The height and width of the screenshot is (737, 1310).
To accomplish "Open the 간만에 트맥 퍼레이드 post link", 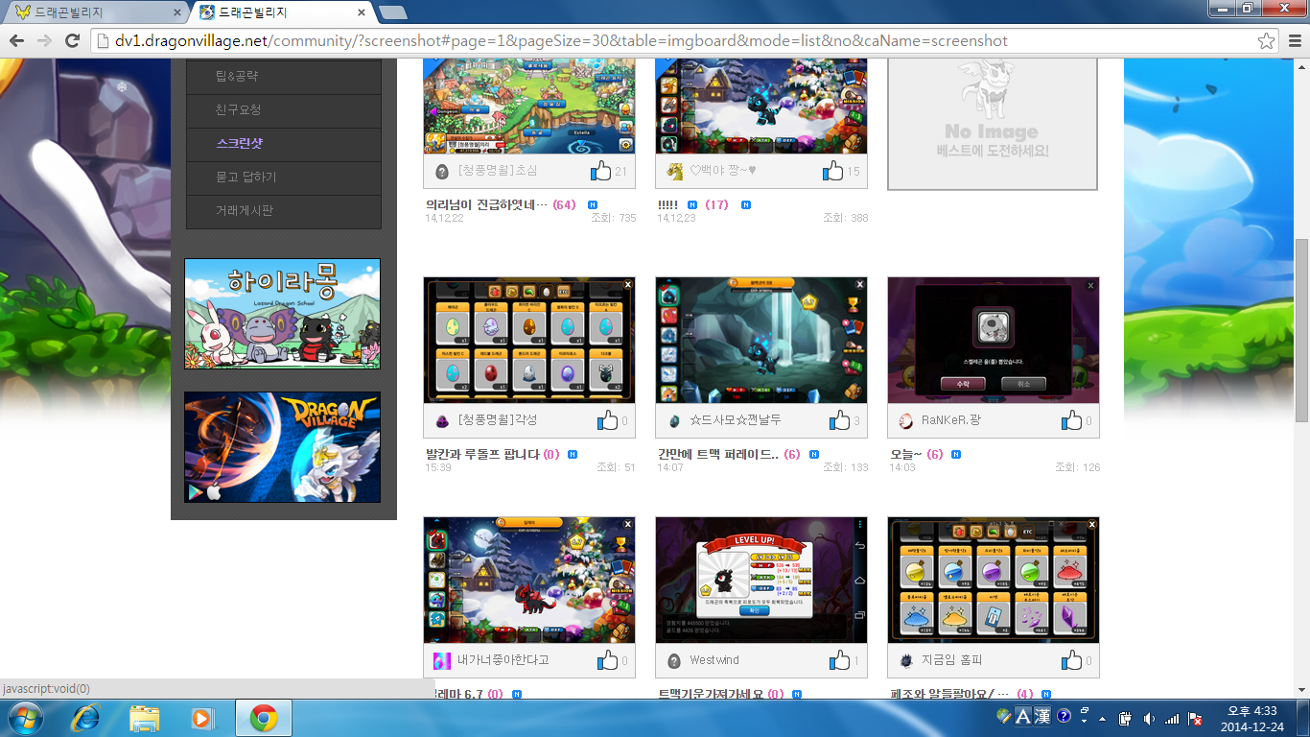I will (716, 454).
